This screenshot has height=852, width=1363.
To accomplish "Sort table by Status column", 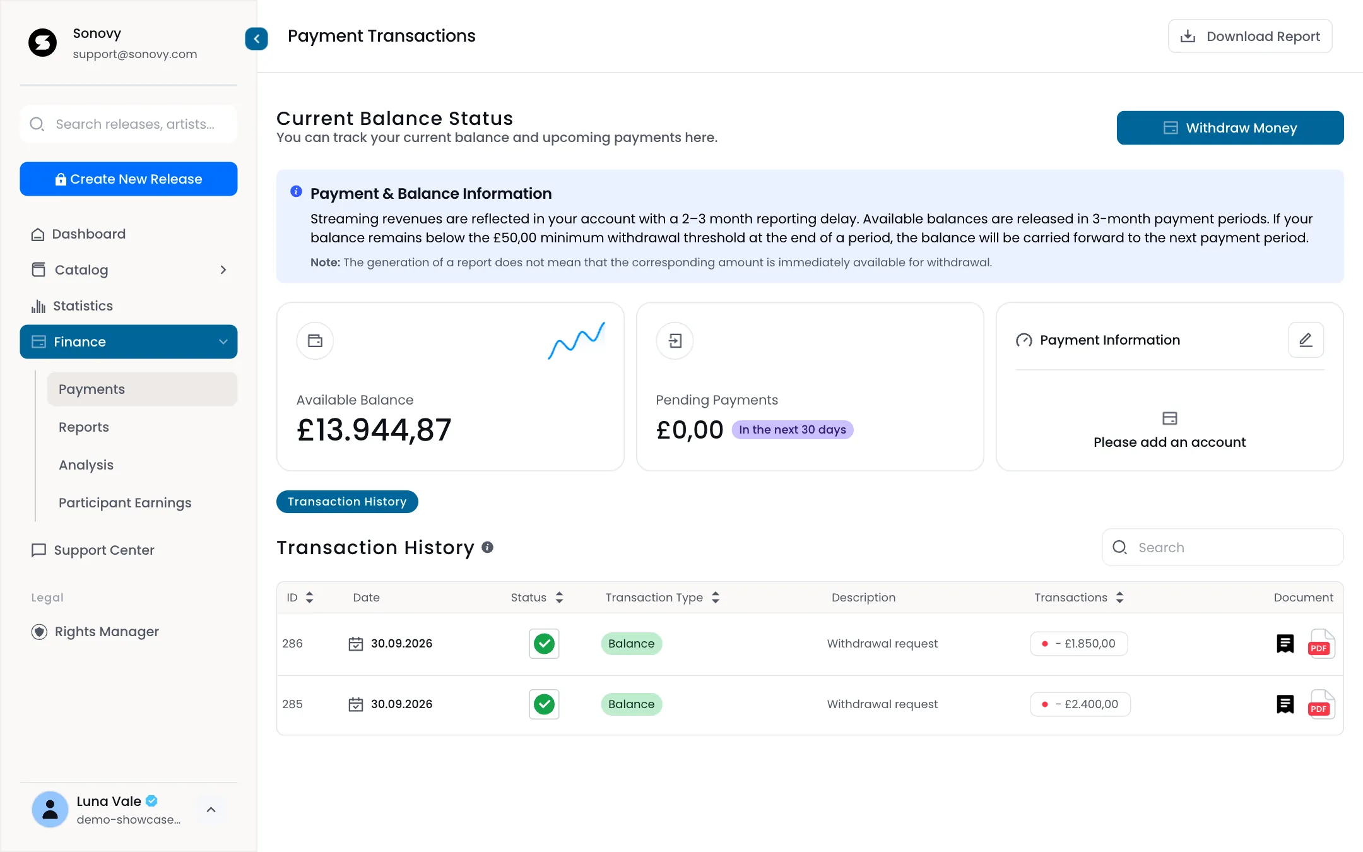I will click(x=559, y=598).
